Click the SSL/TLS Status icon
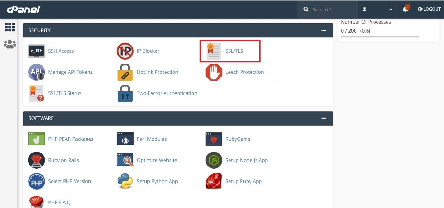Viewport: 444px width, 208px height. tap(37, 93)
